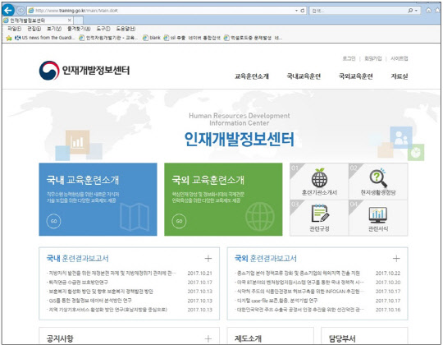The width and height of the screenshot is (443, 345).
Task: Open a new blank browser tab
Action: (78, 20)
